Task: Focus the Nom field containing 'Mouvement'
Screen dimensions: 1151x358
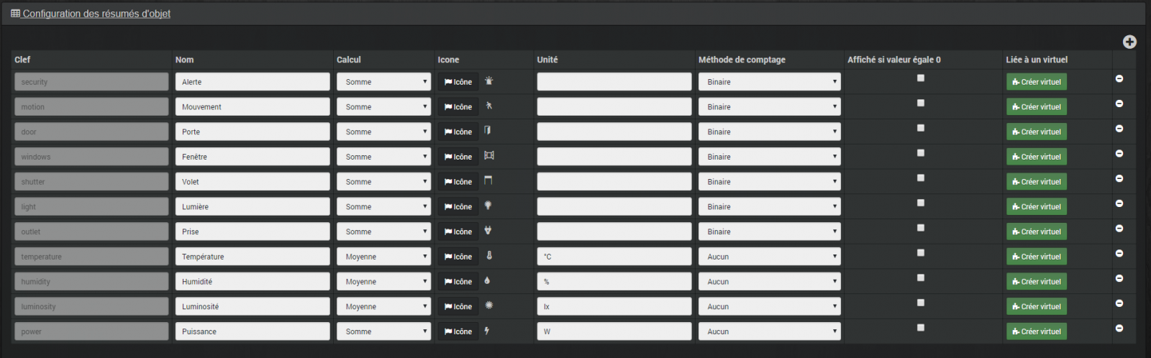Action: pyautogui.click(x=253, y=107)
